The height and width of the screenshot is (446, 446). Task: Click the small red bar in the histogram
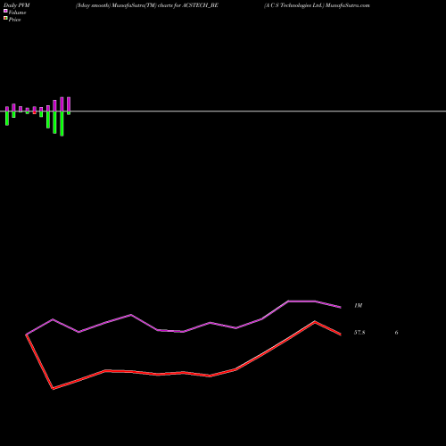click(x=35, y=112)
